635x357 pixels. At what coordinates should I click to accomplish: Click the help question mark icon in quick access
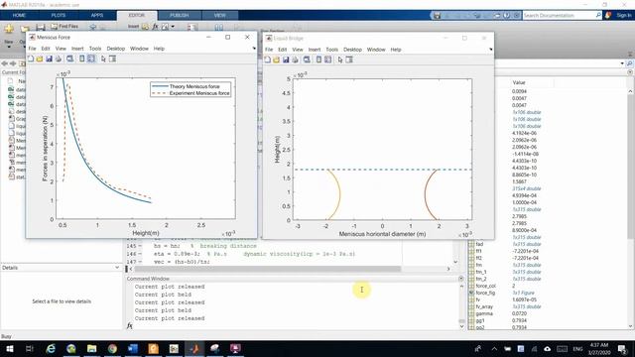tap(507, 16)
